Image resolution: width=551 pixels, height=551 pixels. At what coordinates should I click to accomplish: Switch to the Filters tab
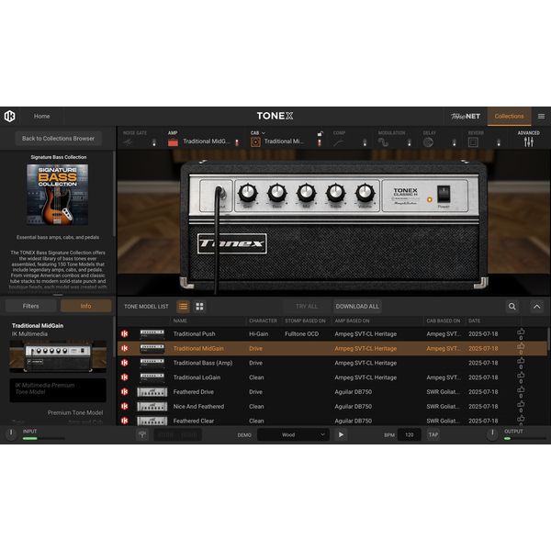coord(30,306)
